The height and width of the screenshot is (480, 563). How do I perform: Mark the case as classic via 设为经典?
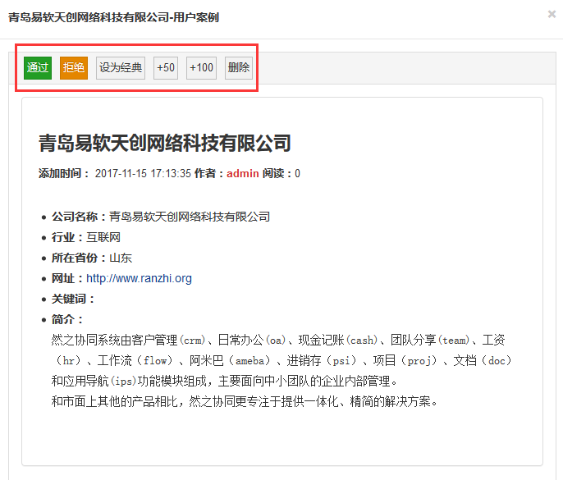[x=121, y=68]
